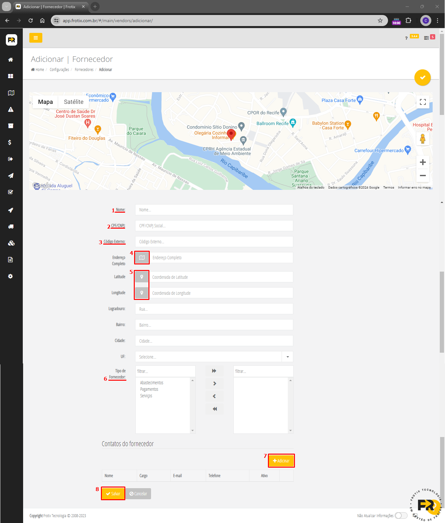
Task: Click the Nome input field
Action: (x=214, y=210)
